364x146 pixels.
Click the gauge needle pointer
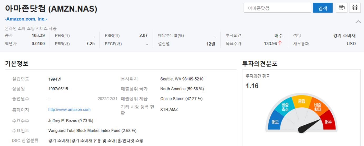click(x=309, y=127)
